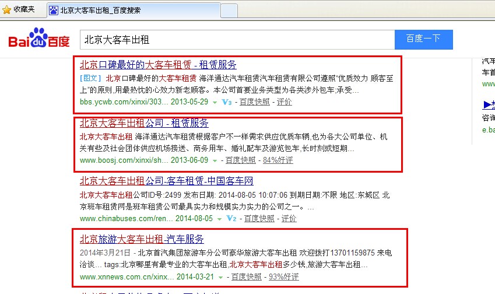
Task: Click V2 credibility badge in chinabuses result
Action: [x=231, y=219]
